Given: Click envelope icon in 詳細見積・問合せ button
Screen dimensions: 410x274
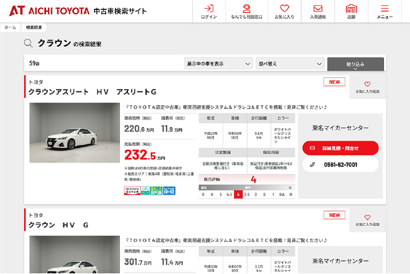Looking at the screenshot, I should pos(312,148).
